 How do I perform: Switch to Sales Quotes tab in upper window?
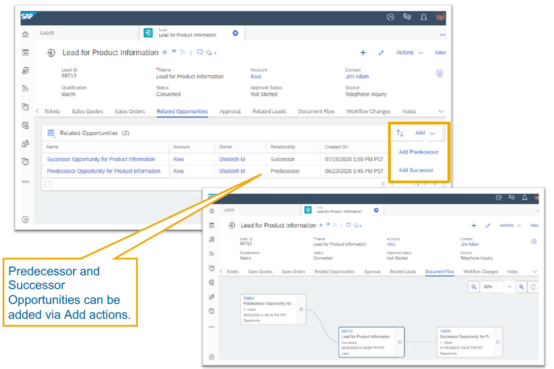87,112
